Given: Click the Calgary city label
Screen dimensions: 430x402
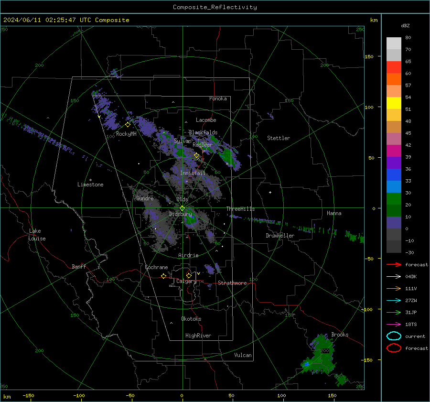Looking at the screenshot, I should coord(186,281).
